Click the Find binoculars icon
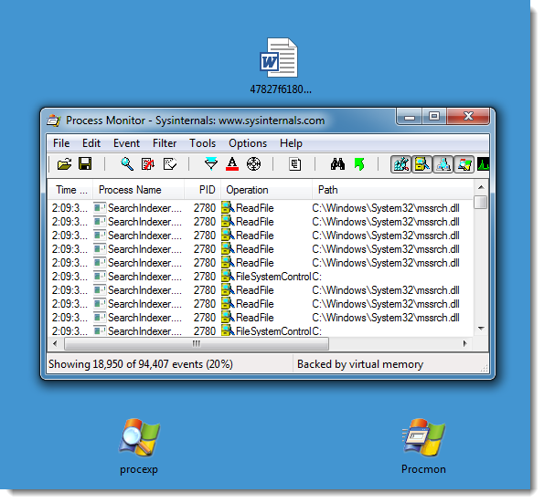 coord(337,163)
